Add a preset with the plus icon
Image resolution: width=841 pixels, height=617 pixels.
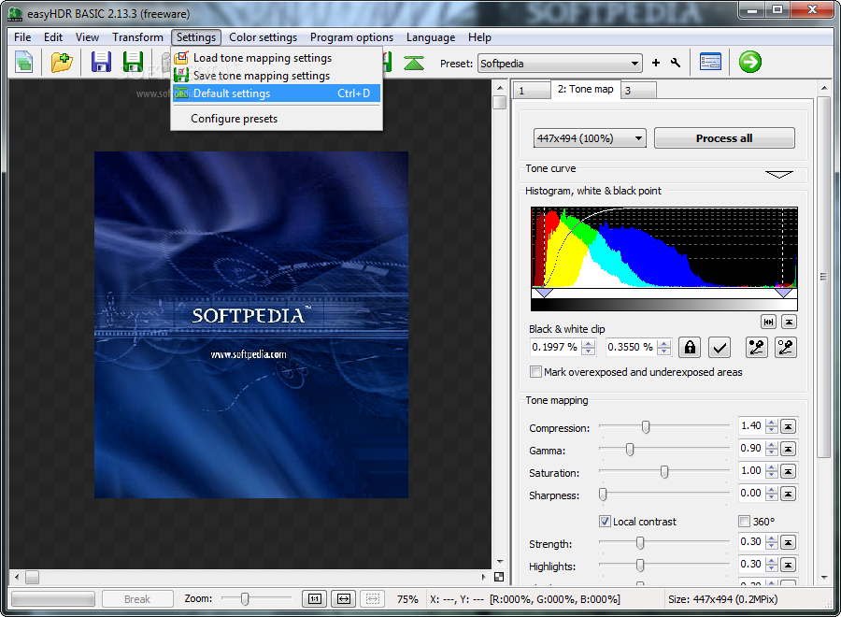click(655, 63)
